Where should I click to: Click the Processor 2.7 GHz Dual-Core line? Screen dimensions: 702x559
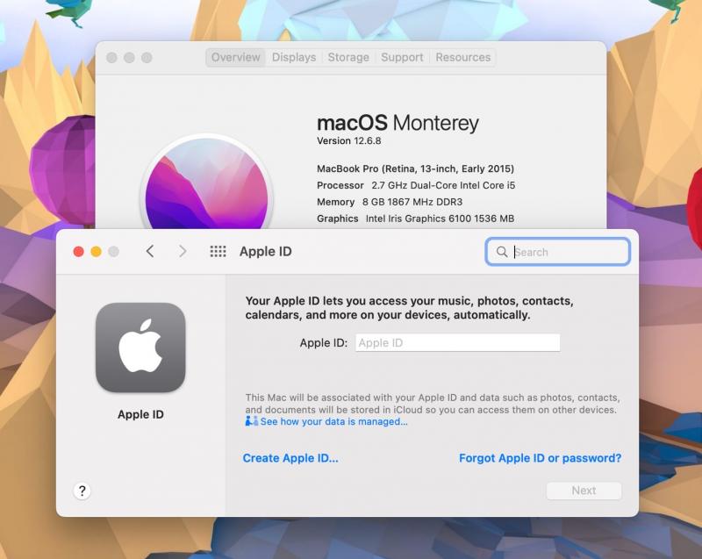pyautogui.click(x=416, y=185)
